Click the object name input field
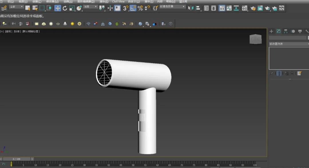The image size is (309, 168). tap(288, 38)
